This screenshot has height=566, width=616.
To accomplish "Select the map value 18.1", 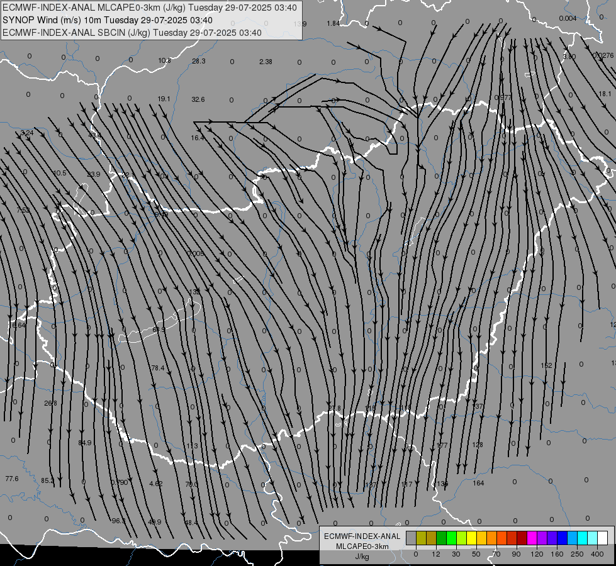I will [x=605, y=94].
